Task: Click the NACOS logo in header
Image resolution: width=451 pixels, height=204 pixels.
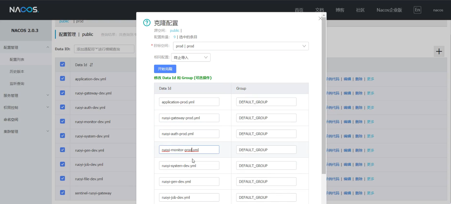Action: 24,10
